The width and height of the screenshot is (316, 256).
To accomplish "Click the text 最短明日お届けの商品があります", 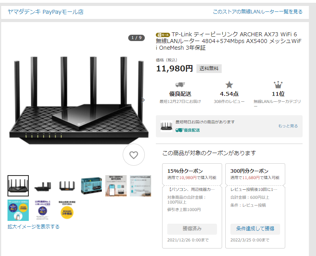I will pyautogui.click(x=205, y=122).
